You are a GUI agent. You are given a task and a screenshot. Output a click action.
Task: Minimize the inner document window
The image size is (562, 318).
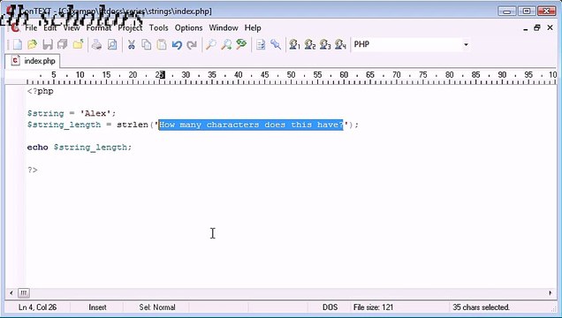click(x=526, y=28)
